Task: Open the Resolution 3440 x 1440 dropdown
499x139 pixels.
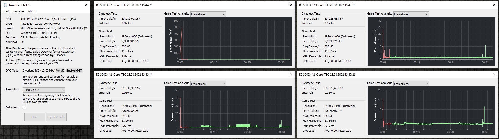Action: 44,90
